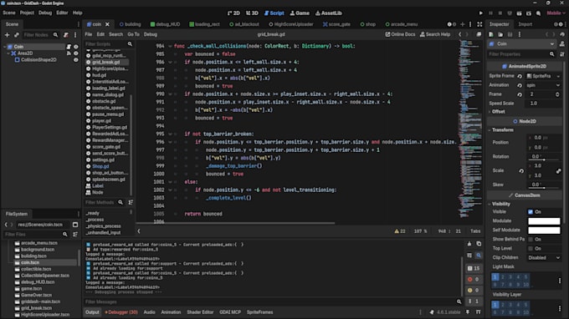Copy the output log selection icon

[x=479, y=244]
